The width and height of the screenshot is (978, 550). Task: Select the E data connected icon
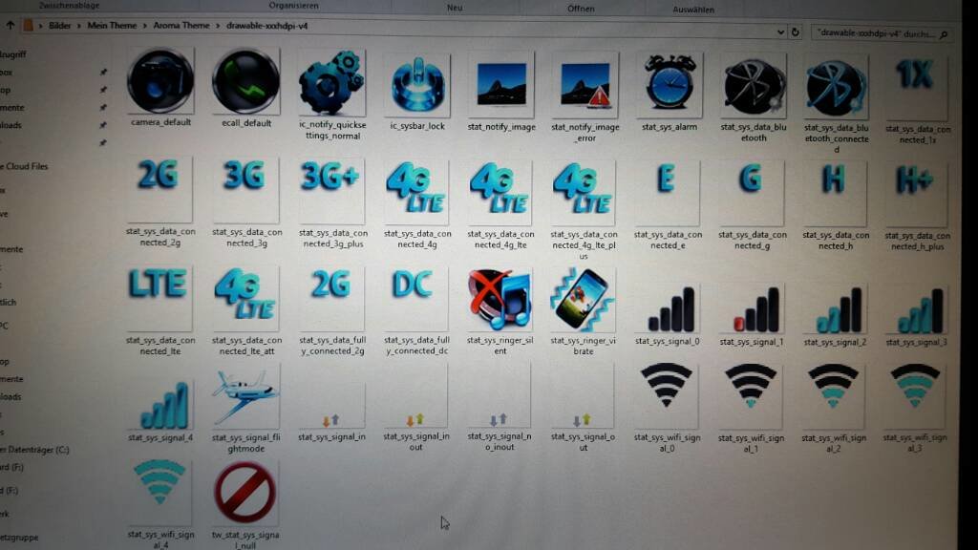[x=667, y=193]
